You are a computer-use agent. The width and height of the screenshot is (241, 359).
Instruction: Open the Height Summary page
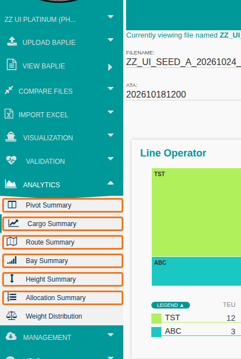63,279
